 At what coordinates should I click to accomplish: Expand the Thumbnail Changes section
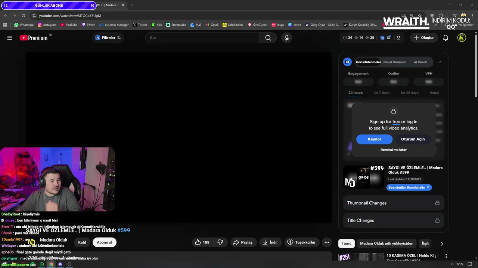393,203
